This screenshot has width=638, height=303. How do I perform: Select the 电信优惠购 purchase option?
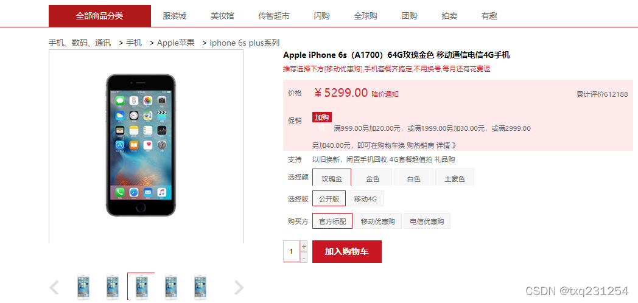(x=427, y=221)
